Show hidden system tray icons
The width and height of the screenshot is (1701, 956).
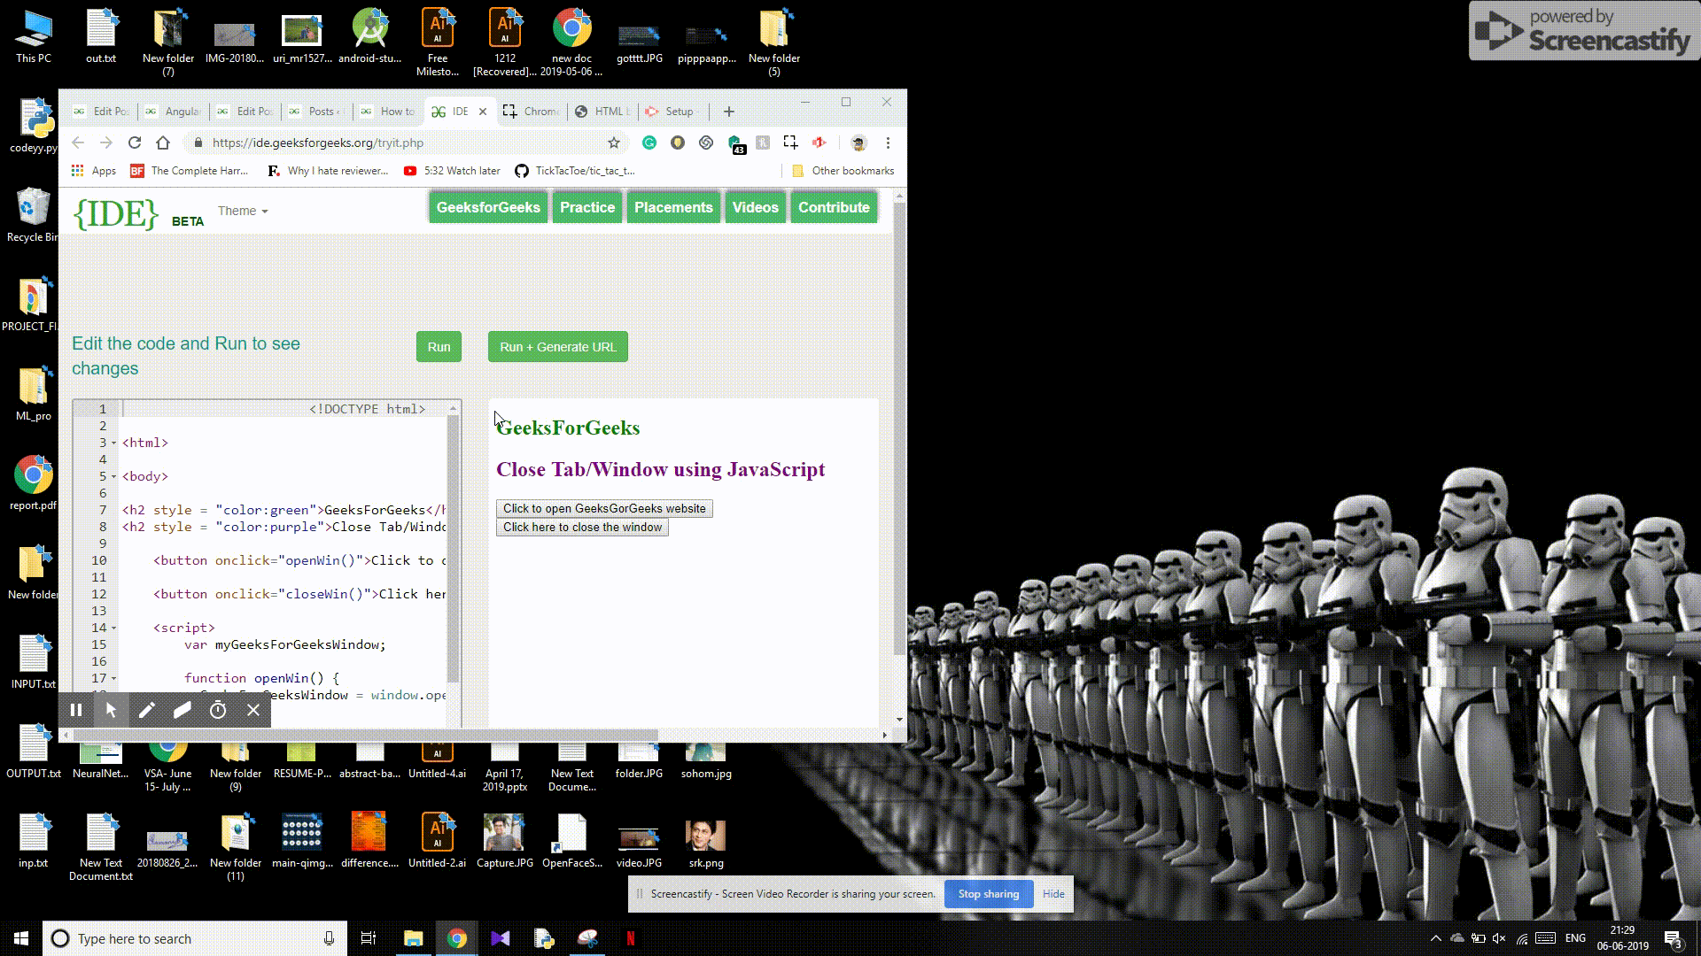(1435, 938)
